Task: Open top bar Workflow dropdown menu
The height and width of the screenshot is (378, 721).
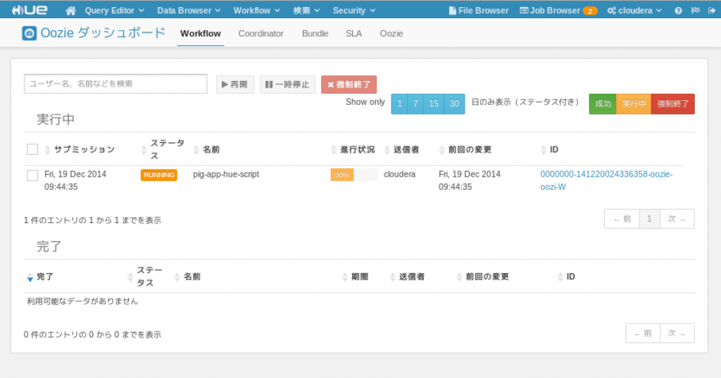Action: tap(256, 10)
